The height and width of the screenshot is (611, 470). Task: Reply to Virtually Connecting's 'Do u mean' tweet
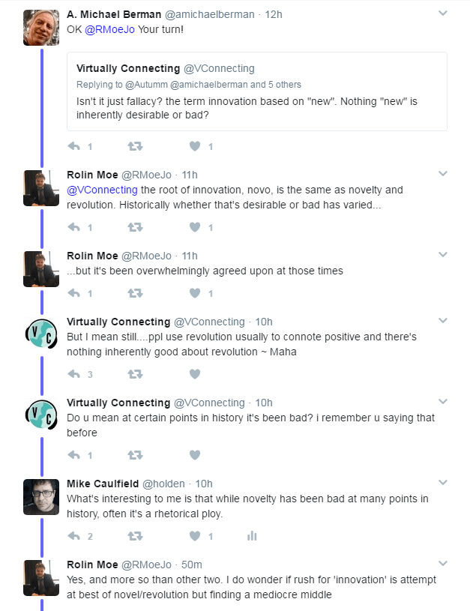coord(74,454)
